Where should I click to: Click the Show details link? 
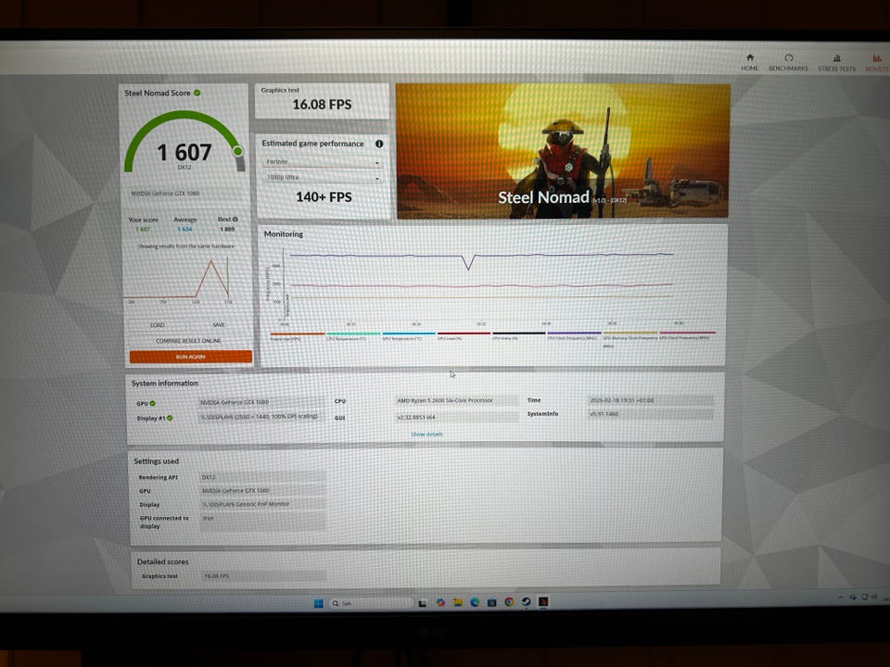426,434
